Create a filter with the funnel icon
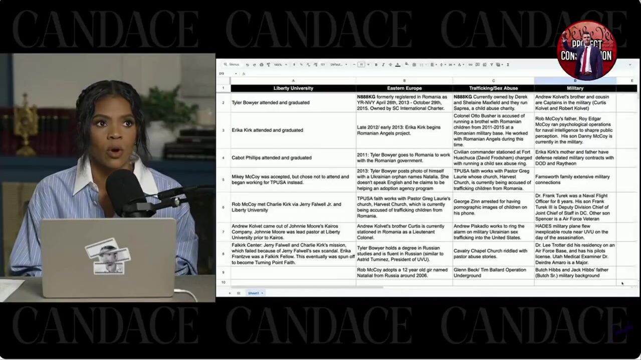Screen dimensions: 641x360 click(x=492, y=65)
